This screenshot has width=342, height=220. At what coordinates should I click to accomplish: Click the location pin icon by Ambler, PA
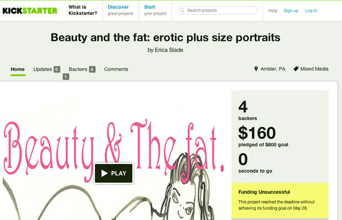256,69
